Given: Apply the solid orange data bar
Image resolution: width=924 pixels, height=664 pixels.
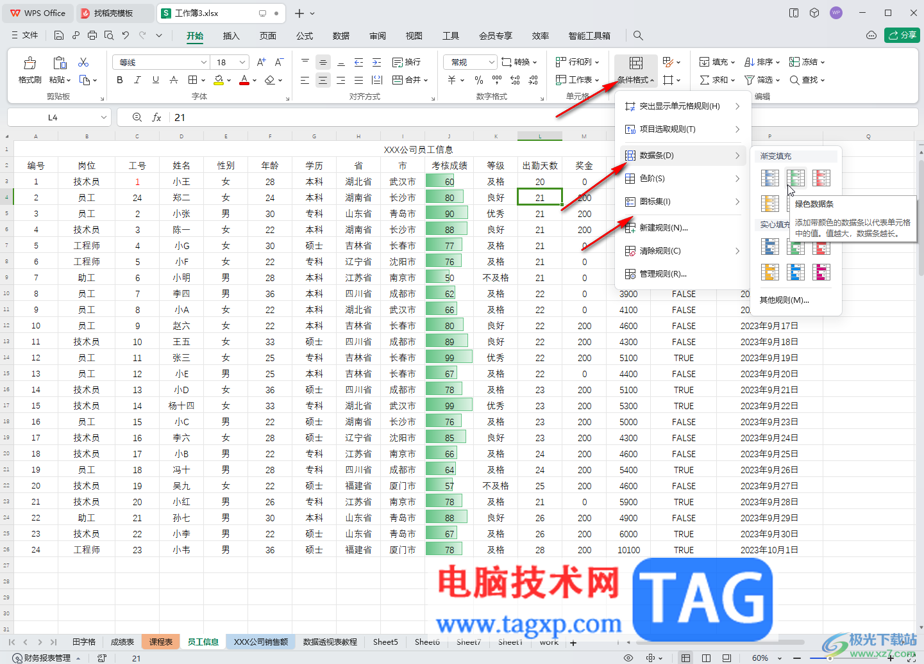Looking at the screenshot, I should point(769,272).
